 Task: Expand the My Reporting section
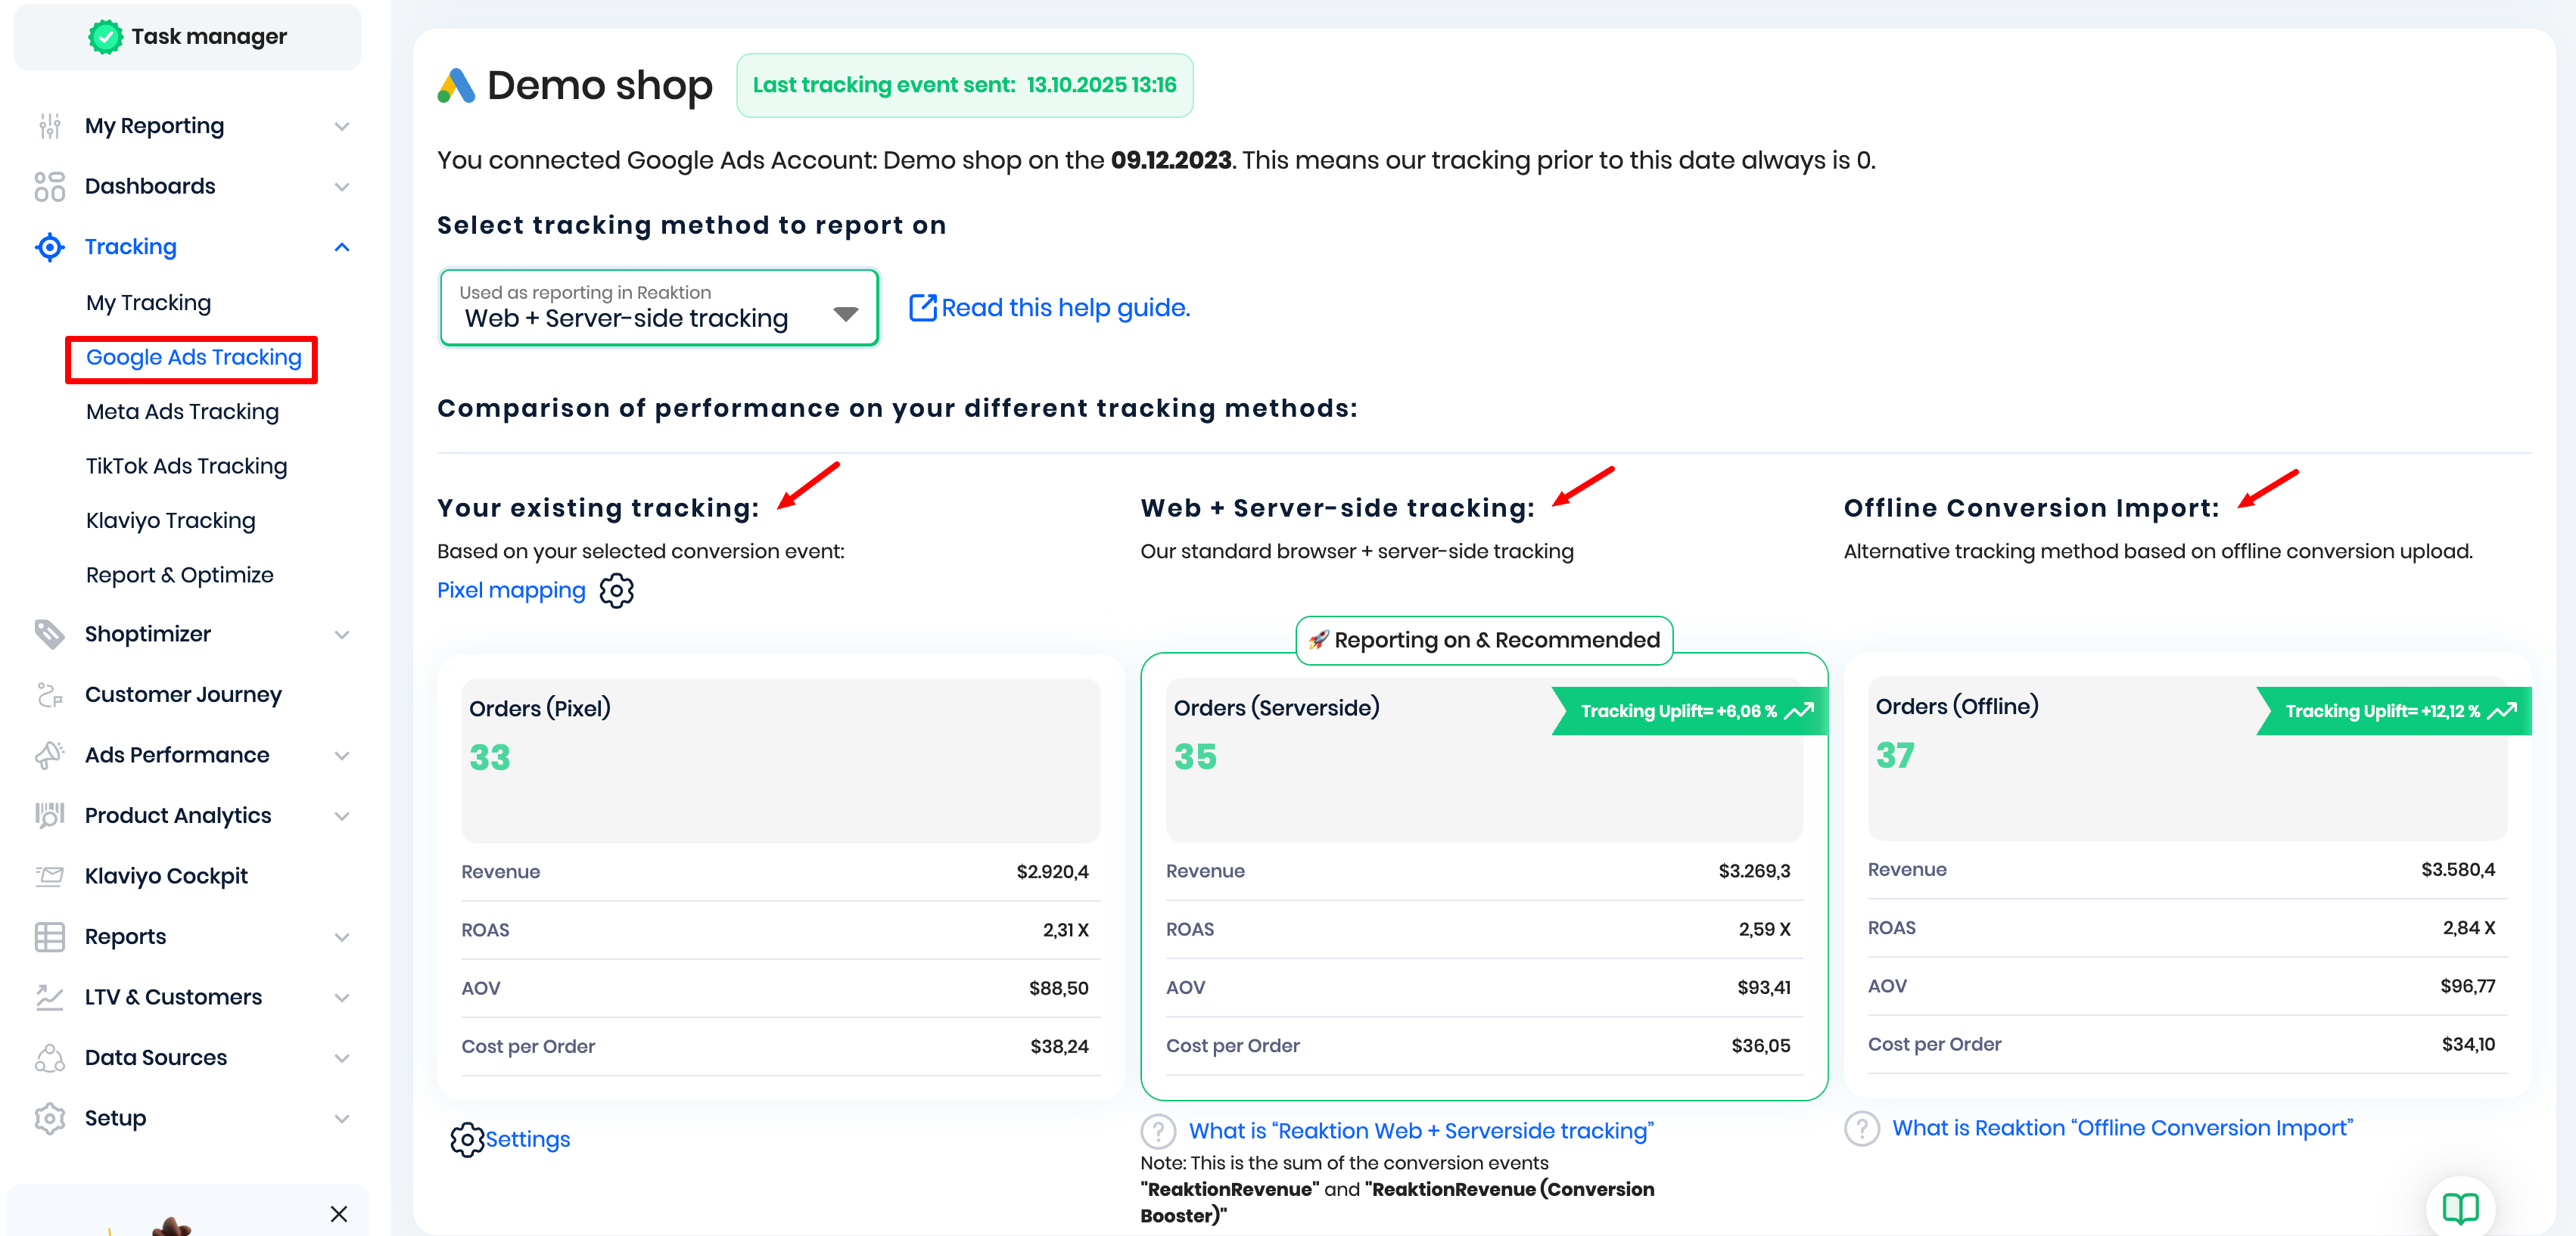pos(342,126)
